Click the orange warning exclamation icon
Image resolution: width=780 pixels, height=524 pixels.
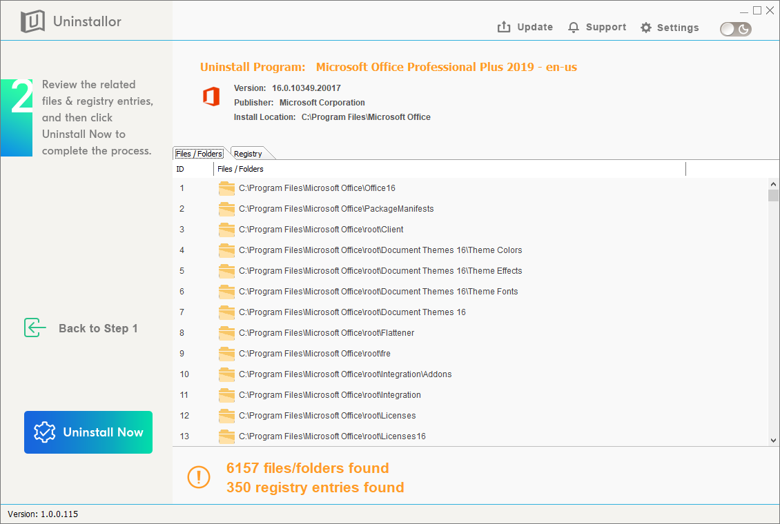[199, 477]
